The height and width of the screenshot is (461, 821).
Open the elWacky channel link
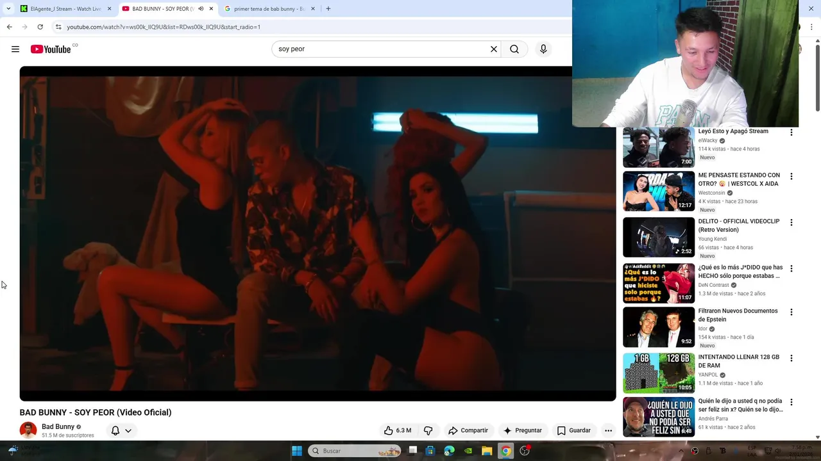(708, 141)
